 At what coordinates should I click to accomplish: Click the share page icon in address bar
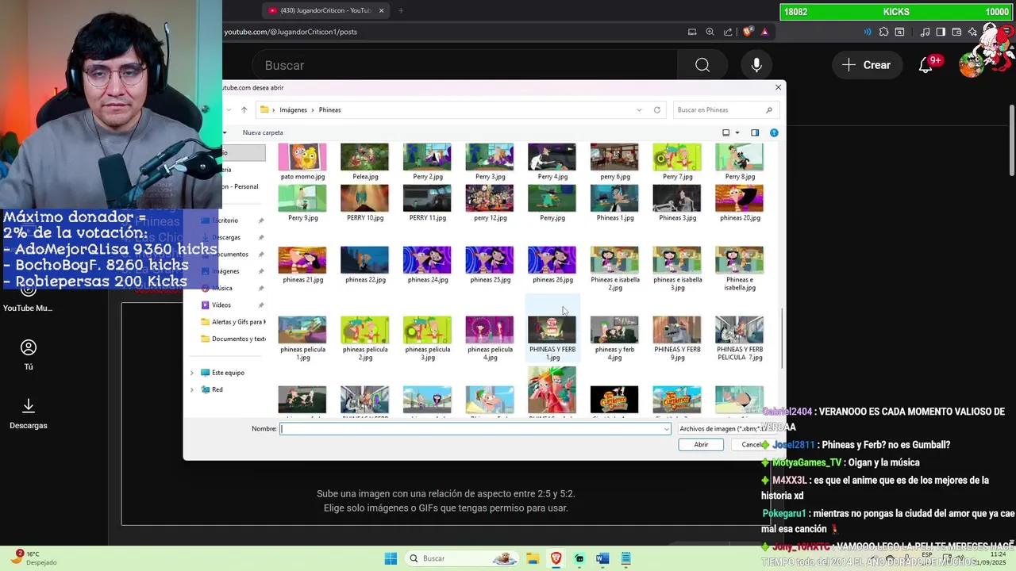728,32
